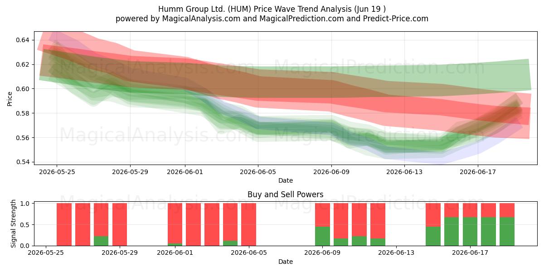The height and width of the screenshot is (272, 544).
Task: Click 2026-05-25 tick under the price chart
Action: 57,172
